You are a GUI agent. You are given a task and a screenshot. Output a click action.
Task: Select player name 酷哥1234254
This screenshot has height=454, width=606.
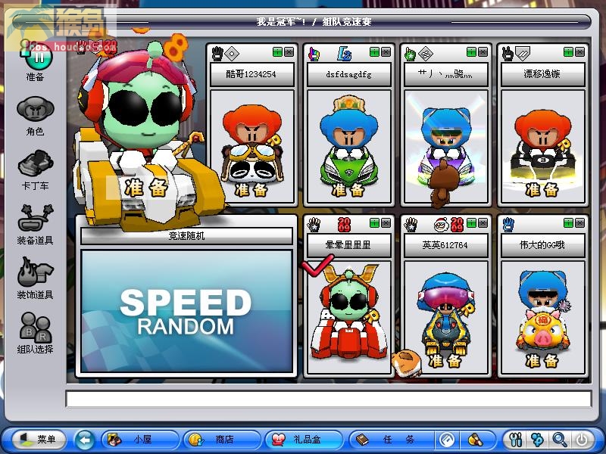pos(251,74)
